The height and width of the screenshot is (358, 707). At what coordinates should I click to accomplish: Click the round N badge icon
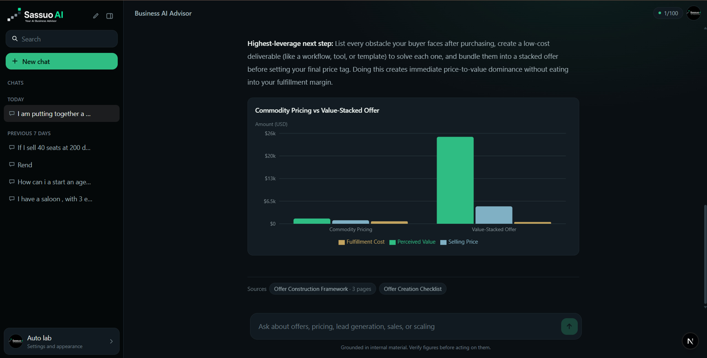click(690, 341)
